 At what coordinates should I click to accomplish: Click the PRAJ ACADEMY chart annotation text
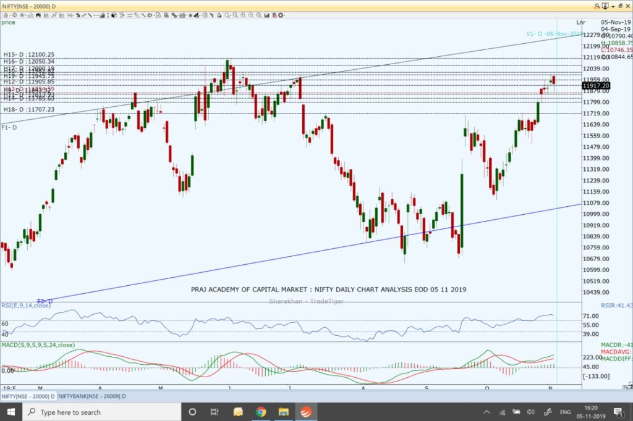[x=329, y=289]
